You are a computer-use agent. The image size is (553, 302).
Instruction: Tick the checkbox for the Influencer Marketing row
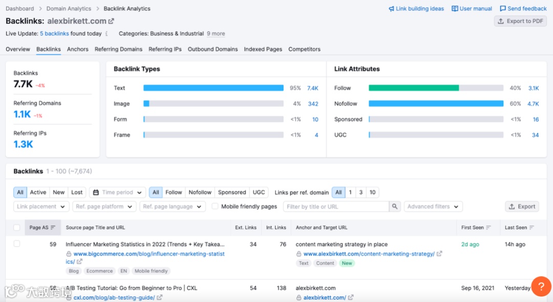[16, 244]
